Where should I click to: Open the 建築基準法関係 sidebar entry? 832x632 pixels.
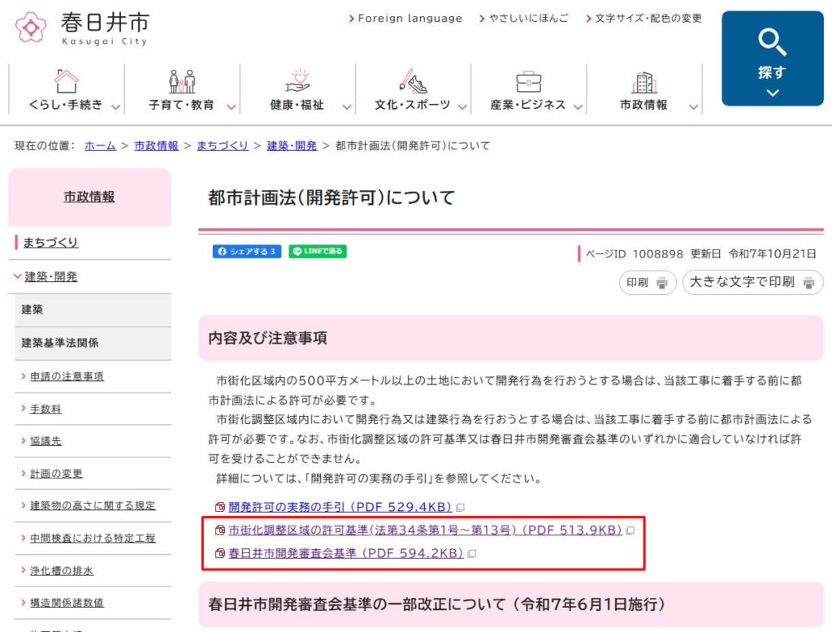point(61,344)
